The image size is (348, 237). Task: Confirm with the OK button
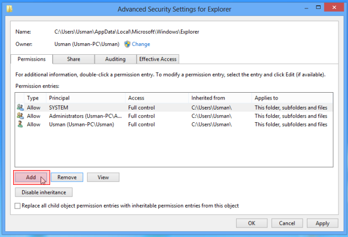(x=252, y=223)
